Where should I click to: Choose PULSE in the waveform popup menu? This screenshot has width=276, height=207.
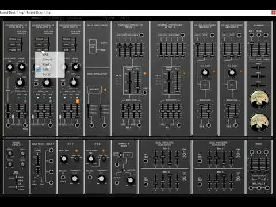tap(50, 74)
